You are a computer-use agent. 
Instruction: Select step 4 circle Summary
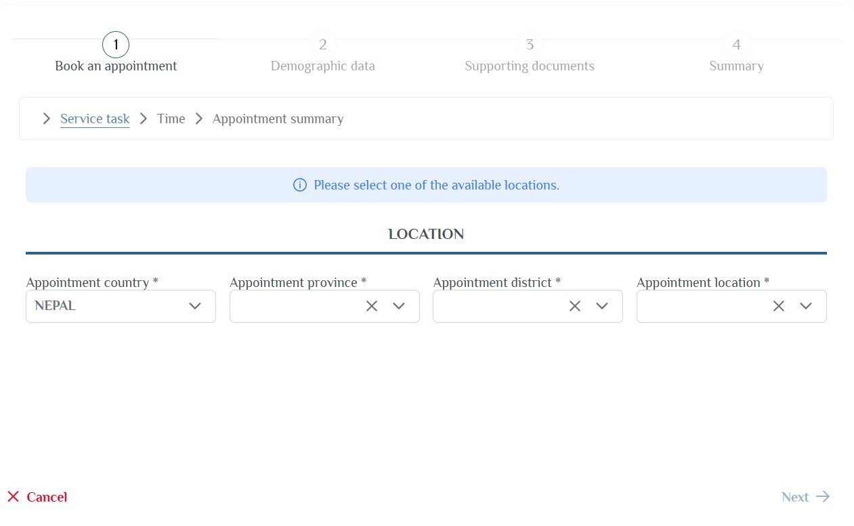pos(736,45)
